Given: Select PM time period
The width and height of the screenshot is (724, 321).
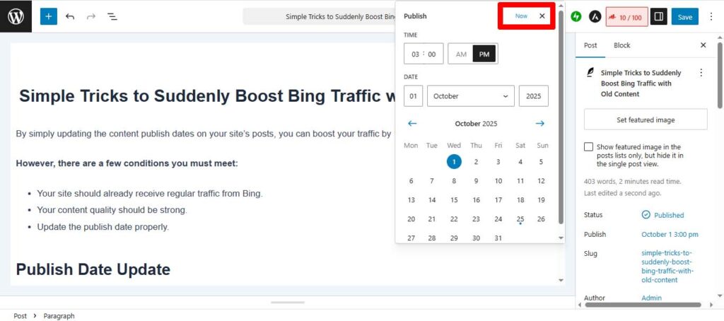Looking at the screenshot, I should tap(484, 54).
